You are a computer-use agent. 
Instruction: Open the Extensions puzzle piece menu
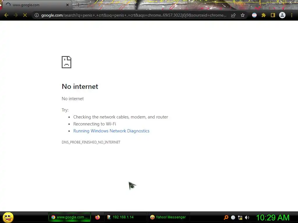pos(264,15)
